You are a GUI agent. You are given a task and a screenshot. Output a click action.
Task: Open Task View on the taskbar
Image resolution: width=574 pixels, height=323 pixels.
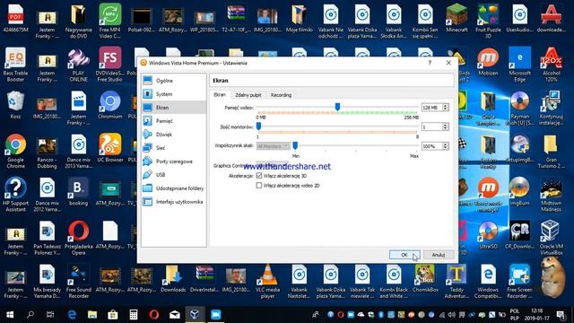(50, 315)
